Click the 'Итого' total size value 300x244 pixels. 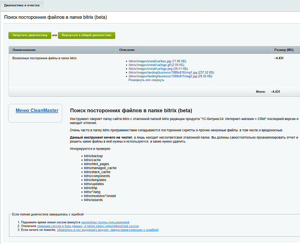(275, 92)
